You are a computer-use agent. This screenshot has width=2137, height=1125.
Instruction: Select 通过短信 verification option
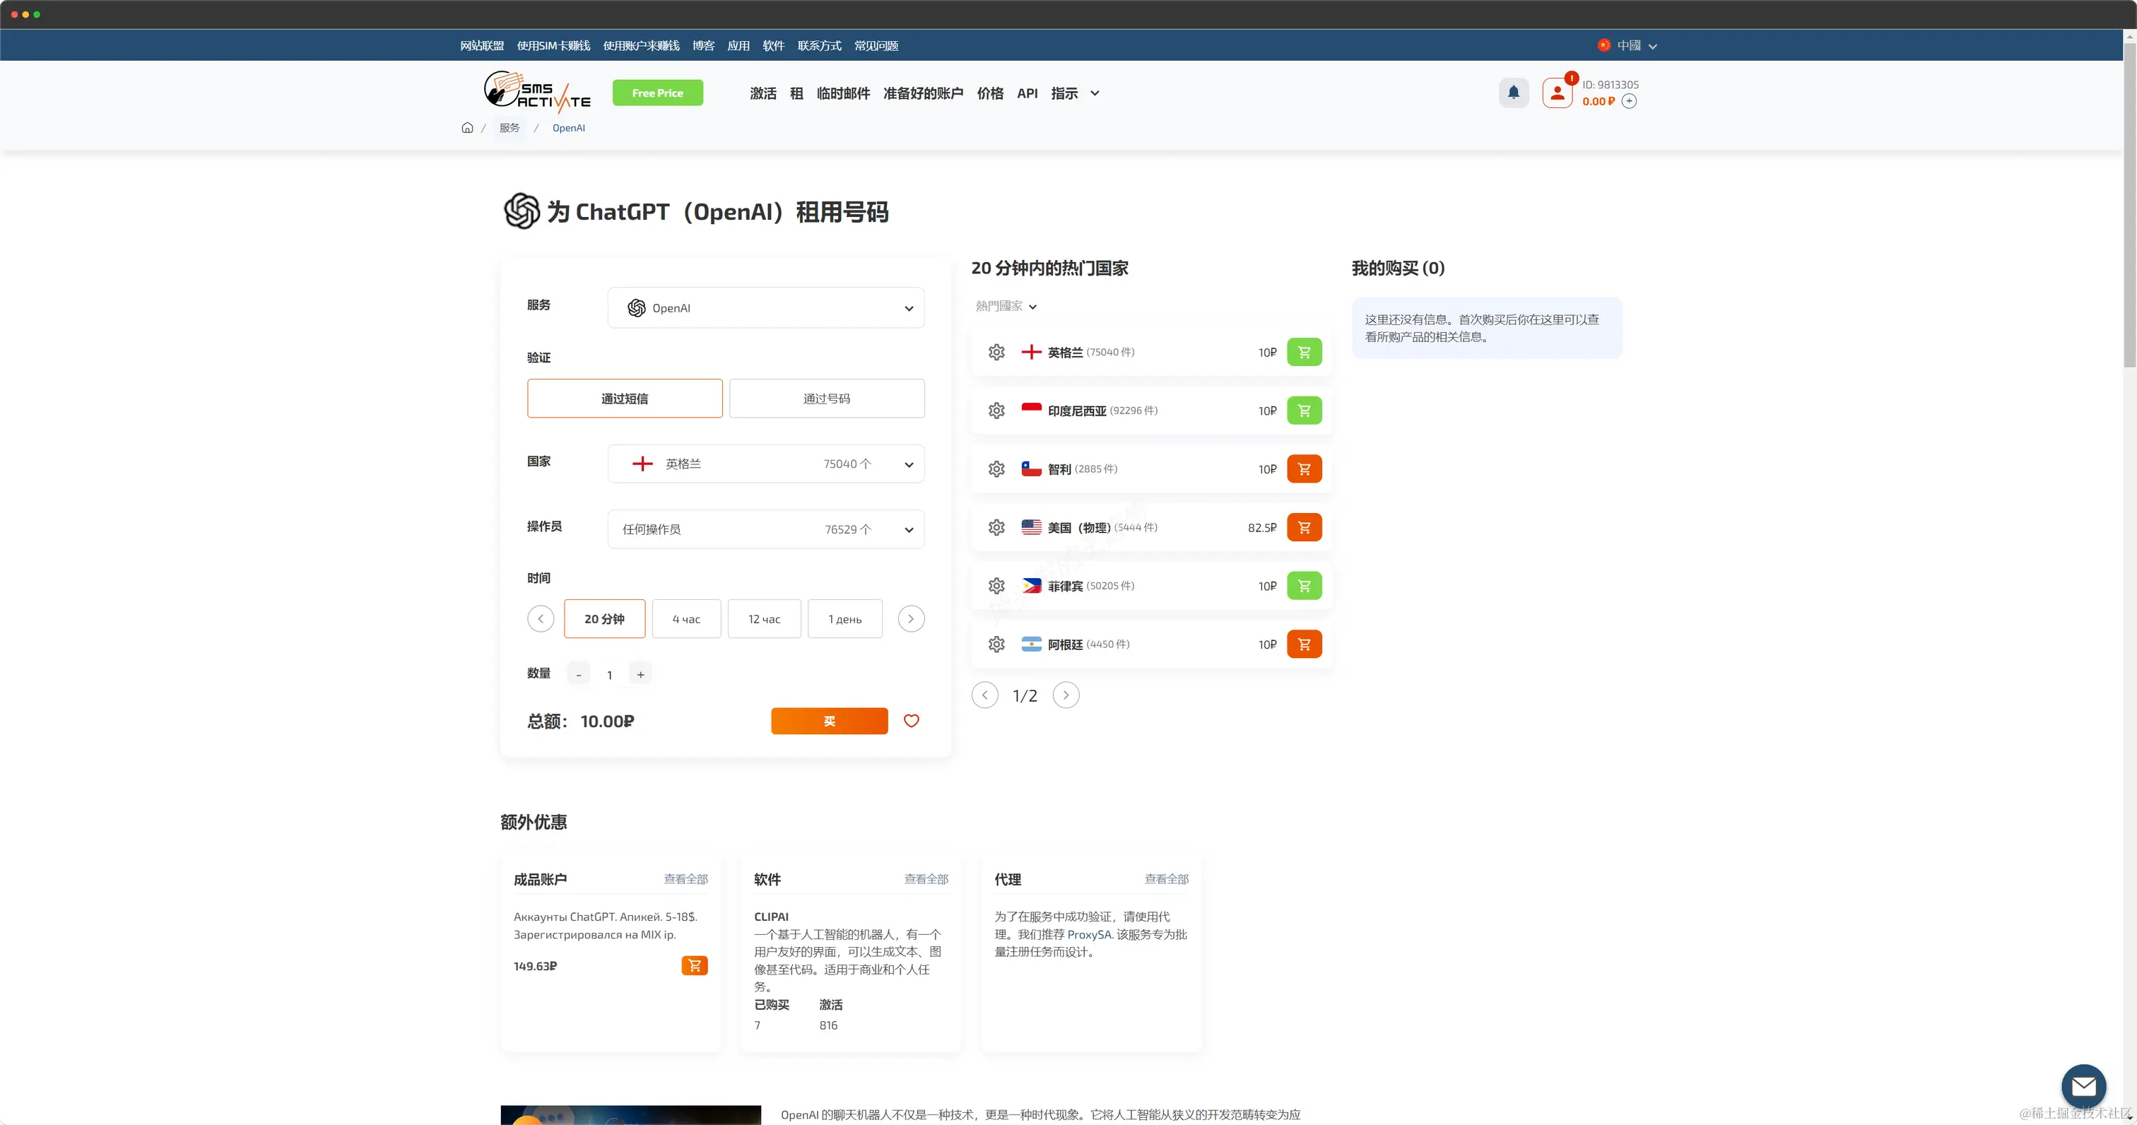pyautogui.click(x=625, y=399)
